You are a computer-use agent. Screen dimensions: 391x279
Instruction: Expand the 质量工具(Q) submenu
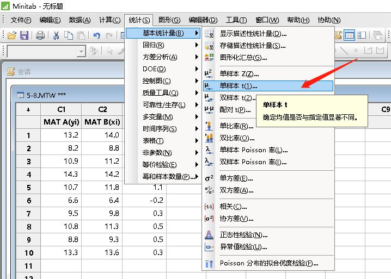pos(162,93)
